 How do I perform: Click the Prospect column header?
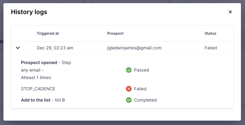pos(115,33)
